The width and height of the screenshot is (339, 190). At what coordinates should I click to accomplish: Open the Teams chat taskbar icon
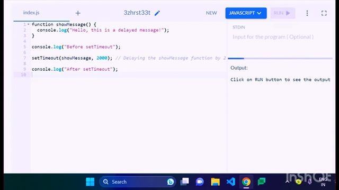200,182
